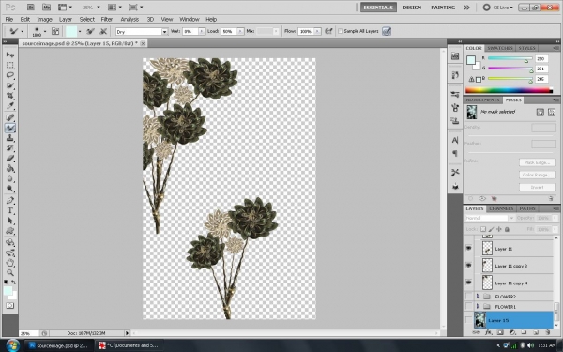The width and height of the screenshot is (563, 352).
Task: Select the Pen tool
Action: (x=10, y=200)
